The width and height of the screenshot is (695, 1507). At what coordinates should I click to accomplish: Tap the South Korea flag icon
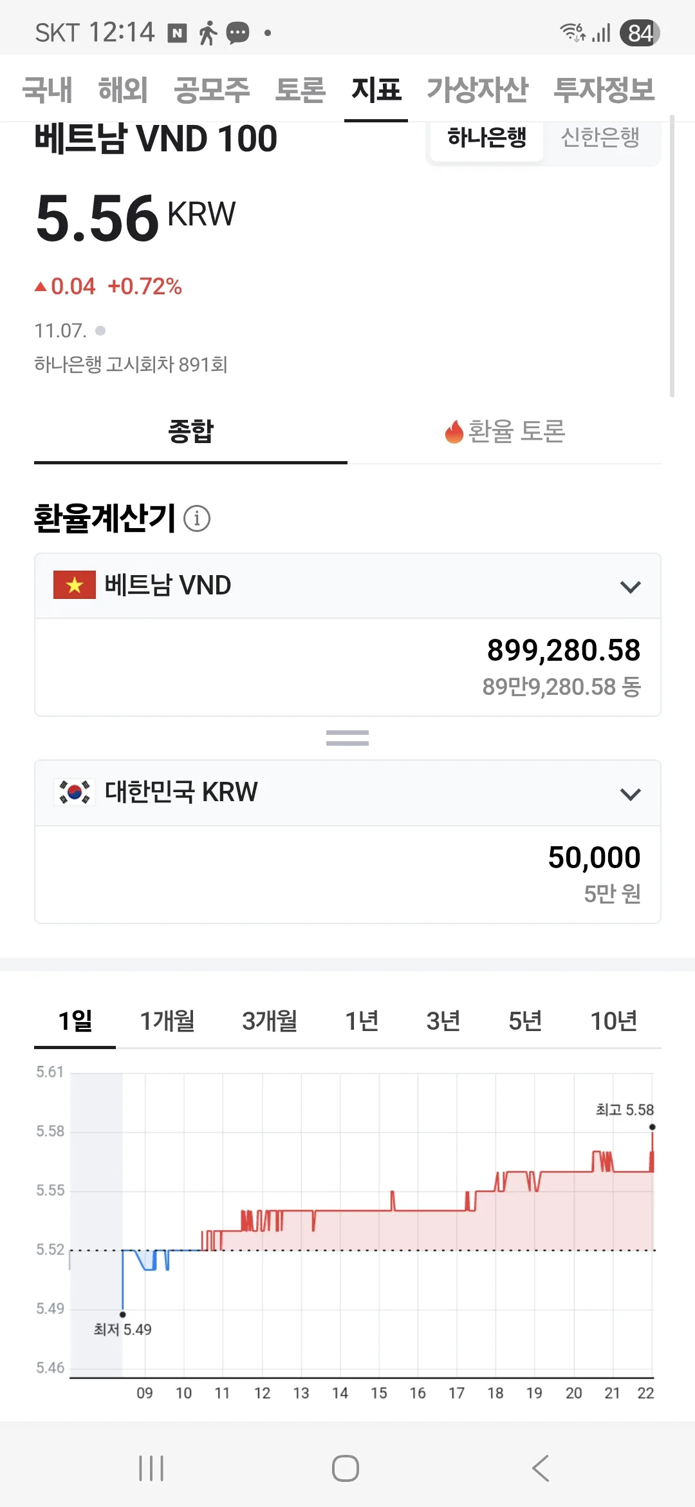point(75,792)
